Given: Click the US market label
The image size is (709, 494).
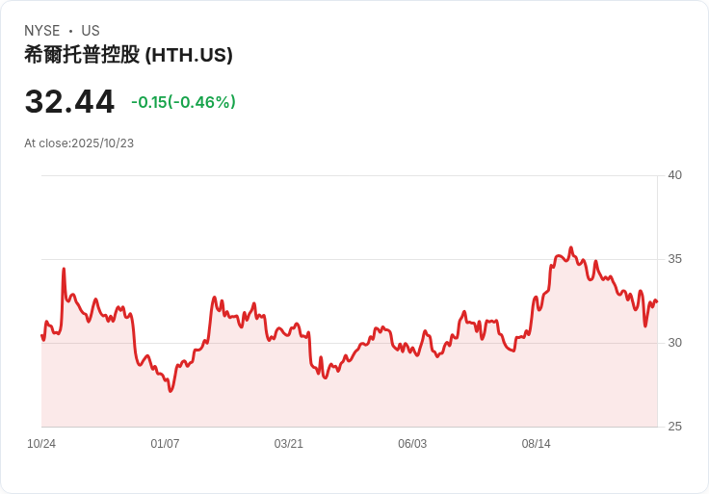Looking at the screenshot, I should (91, 31).
